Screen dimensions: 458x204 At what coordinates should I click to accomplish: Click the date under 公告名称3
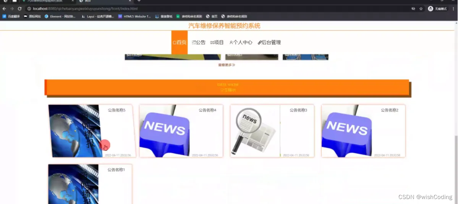tap(296, 155)
